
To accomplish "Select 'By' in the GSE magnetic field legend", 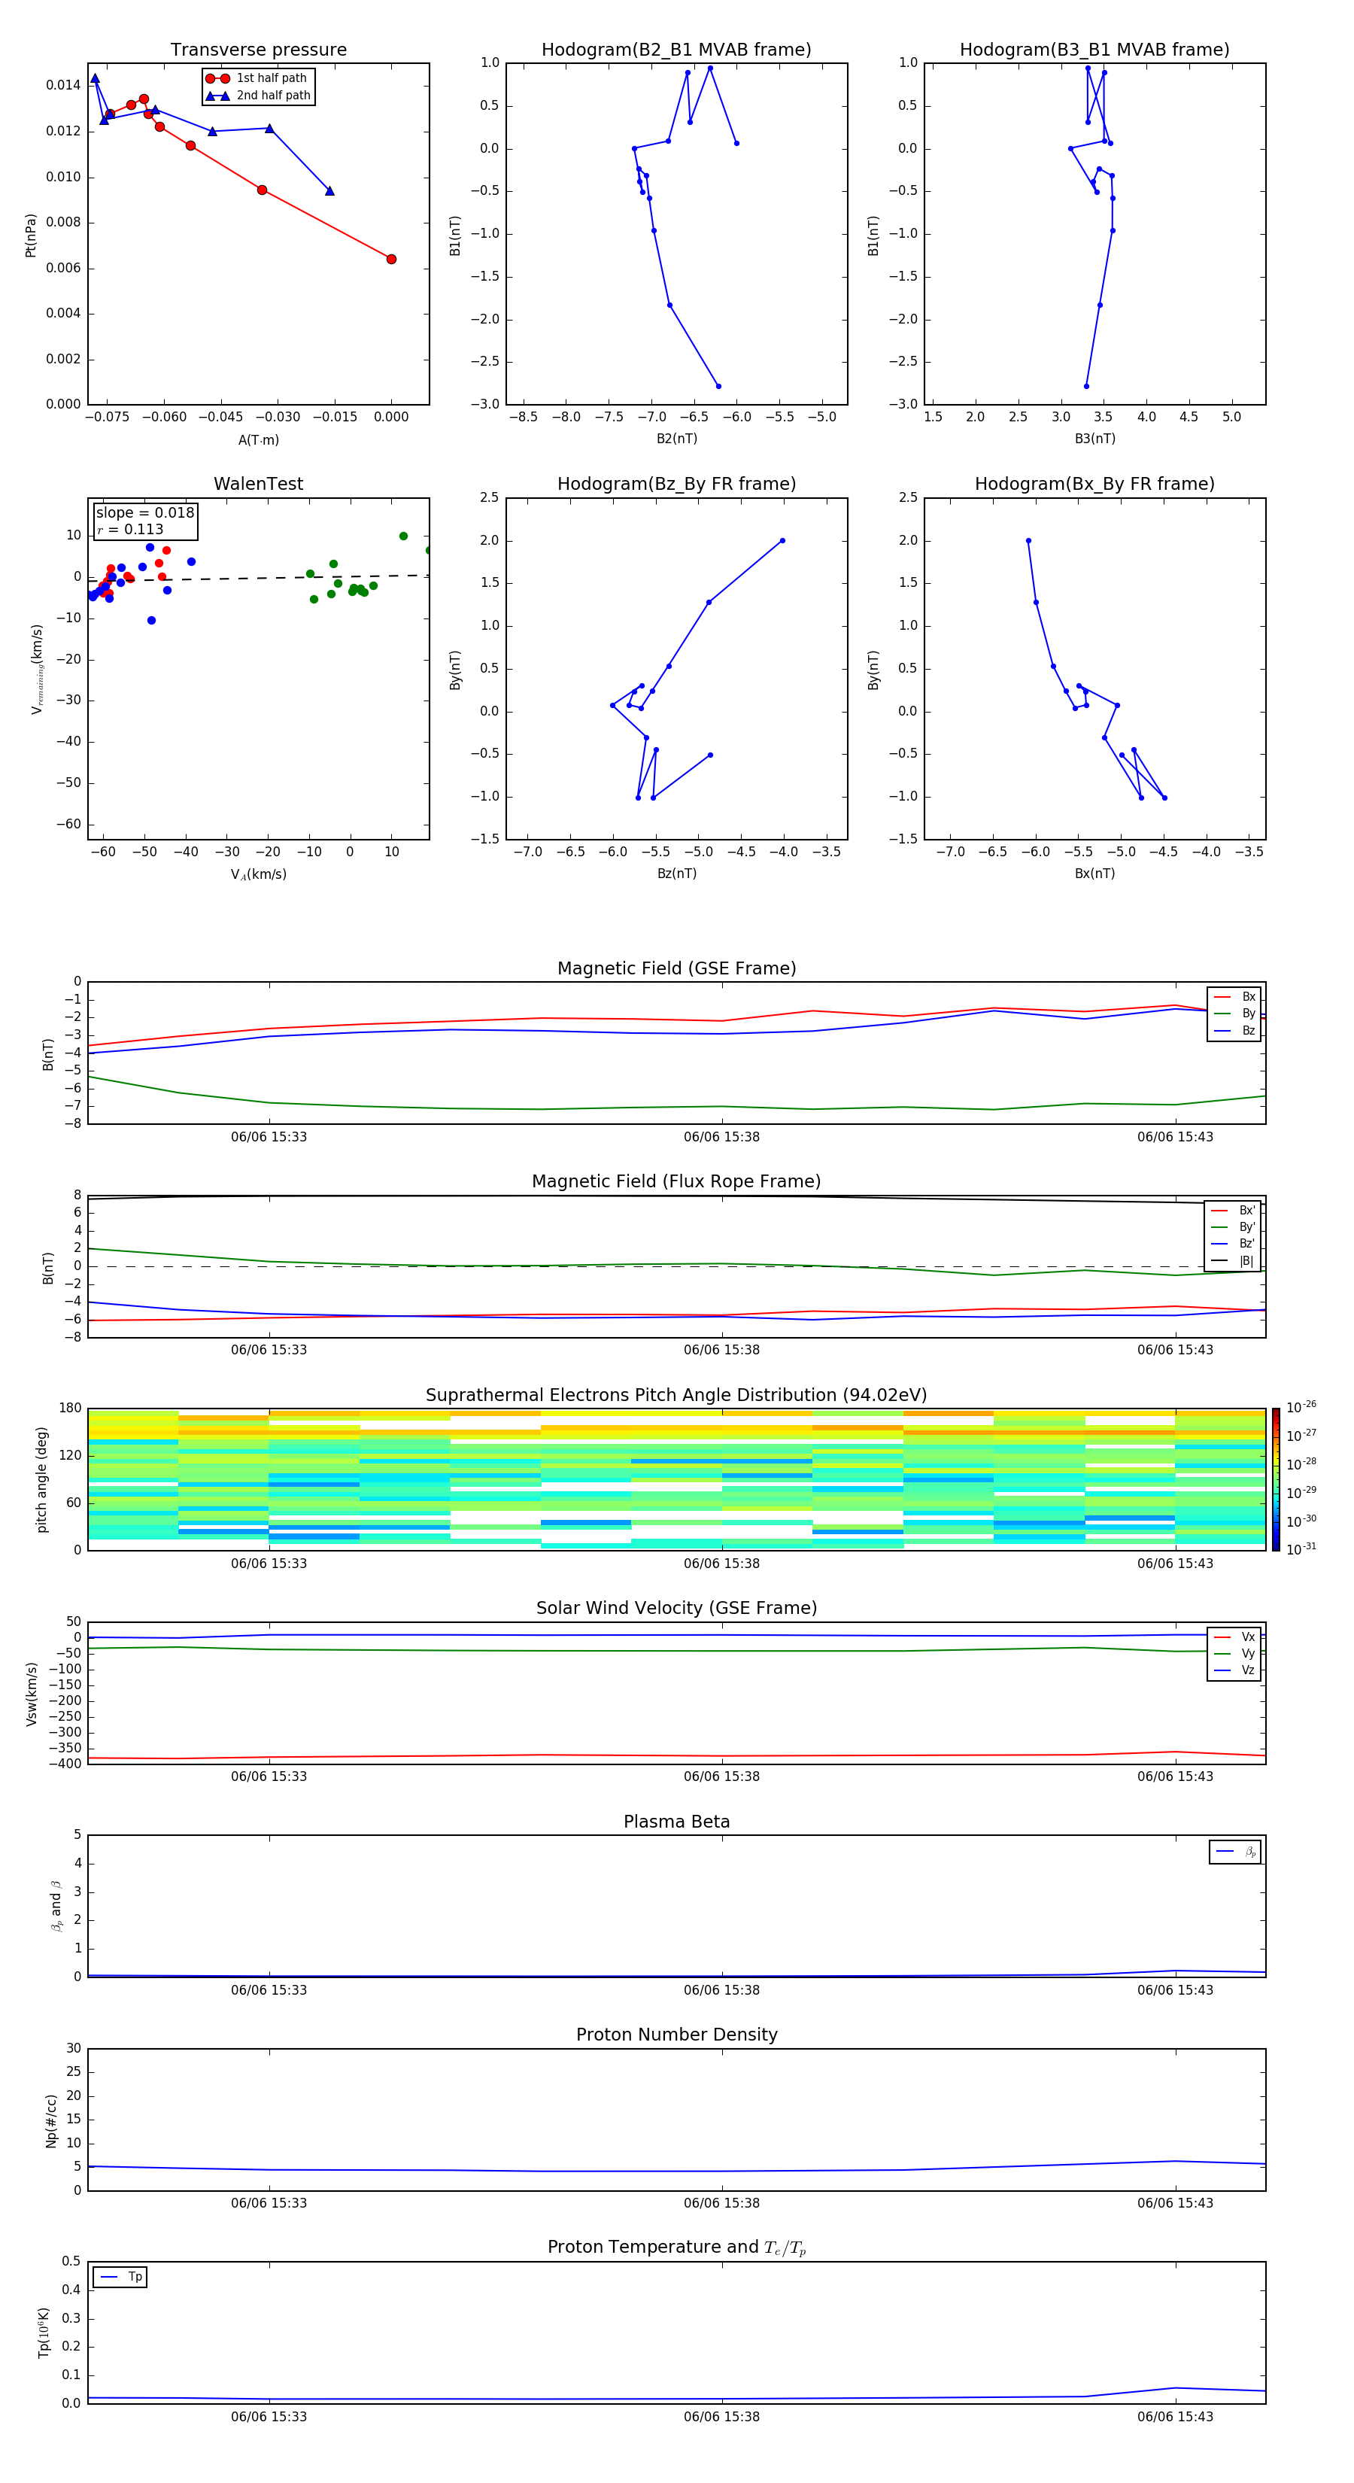I will click(x=1235, y=1013).
